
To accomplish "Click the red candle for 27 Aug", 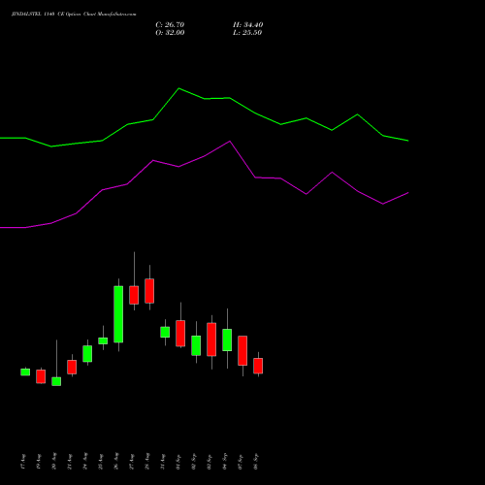I will click(134, 295).
